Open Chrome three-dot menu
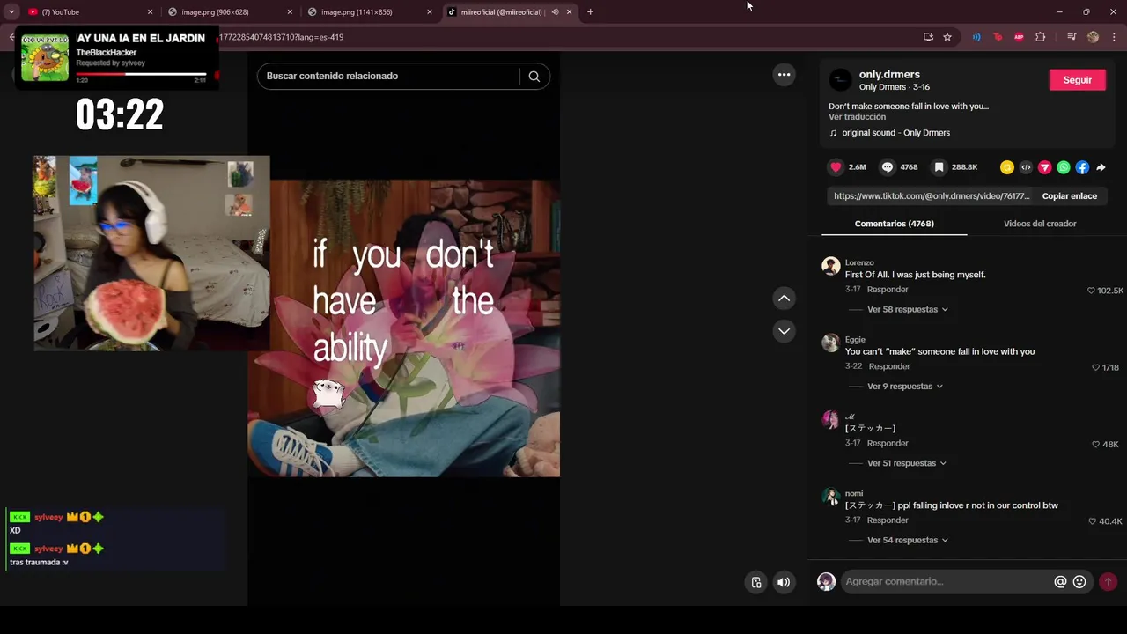The height and width of the screenshot is (634, 1127). [1114, 37]
